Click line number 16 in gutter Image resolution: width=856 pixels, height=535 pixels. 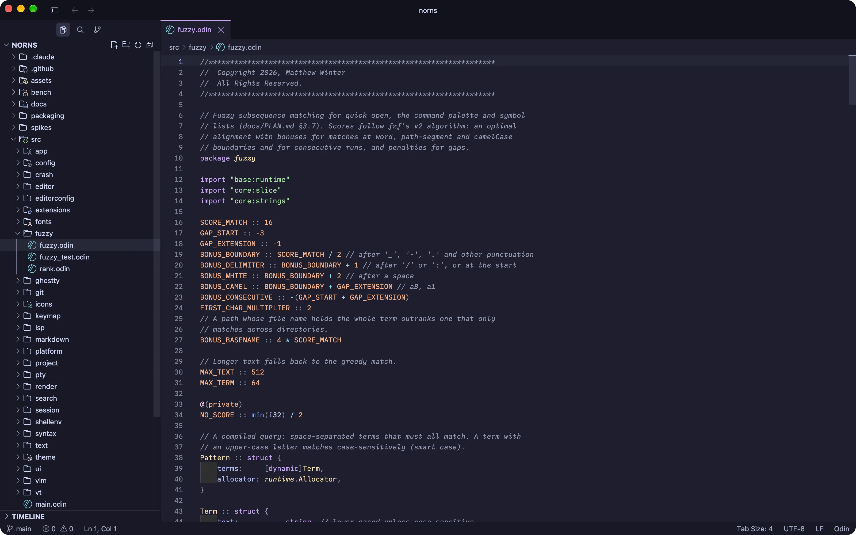[179, 223]
